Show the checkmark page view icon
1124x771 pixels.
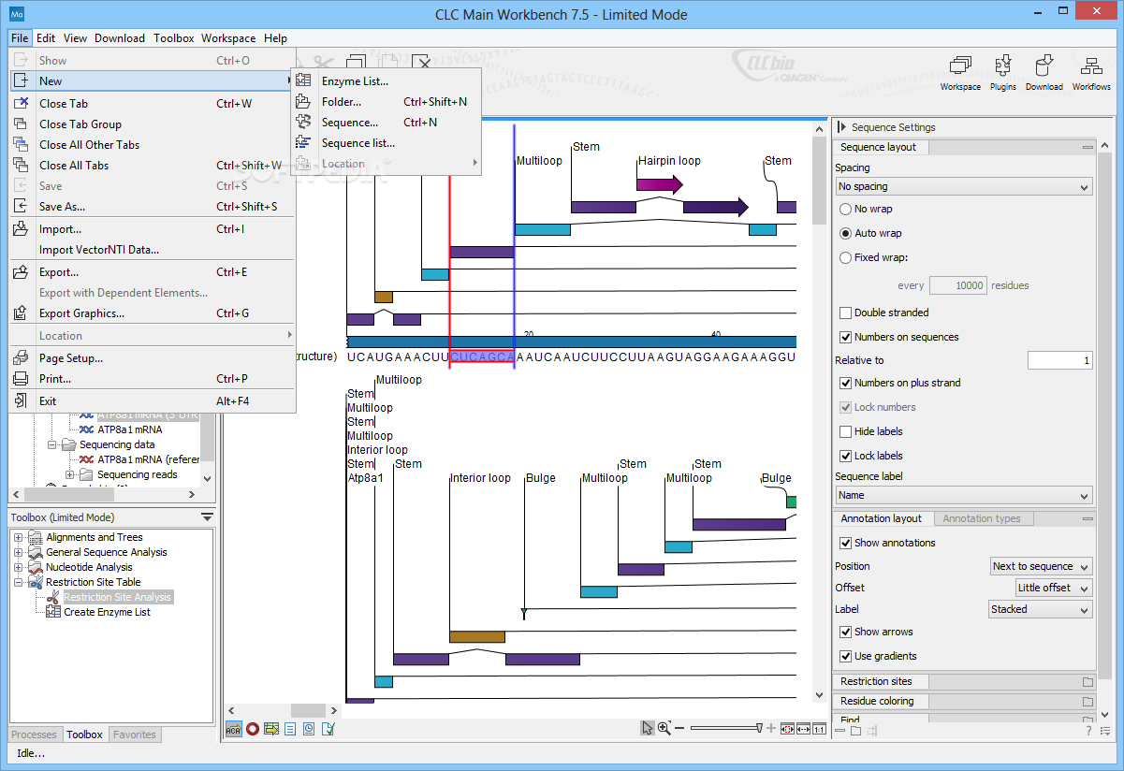328,729
